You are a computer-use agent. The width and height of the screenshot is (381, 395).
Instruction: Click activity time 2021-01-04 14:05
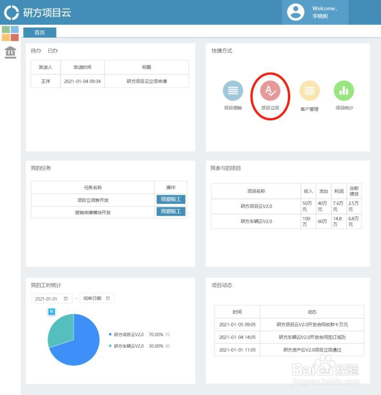tap(237, 337)
